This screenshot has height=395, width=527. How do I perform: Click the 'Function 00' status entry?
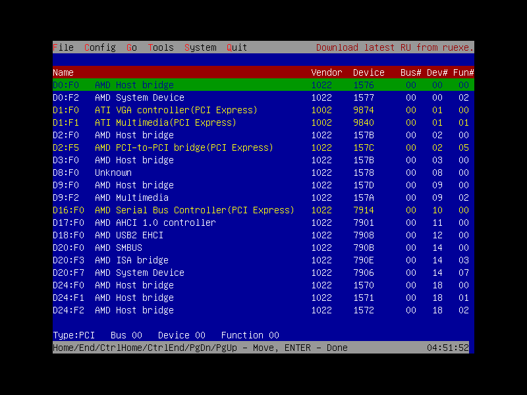pyautogui.click(x=250, y=335)
